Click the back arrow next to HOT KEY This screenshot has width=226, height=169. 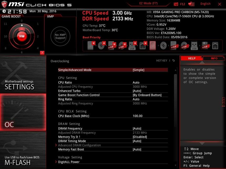(173, 61)
